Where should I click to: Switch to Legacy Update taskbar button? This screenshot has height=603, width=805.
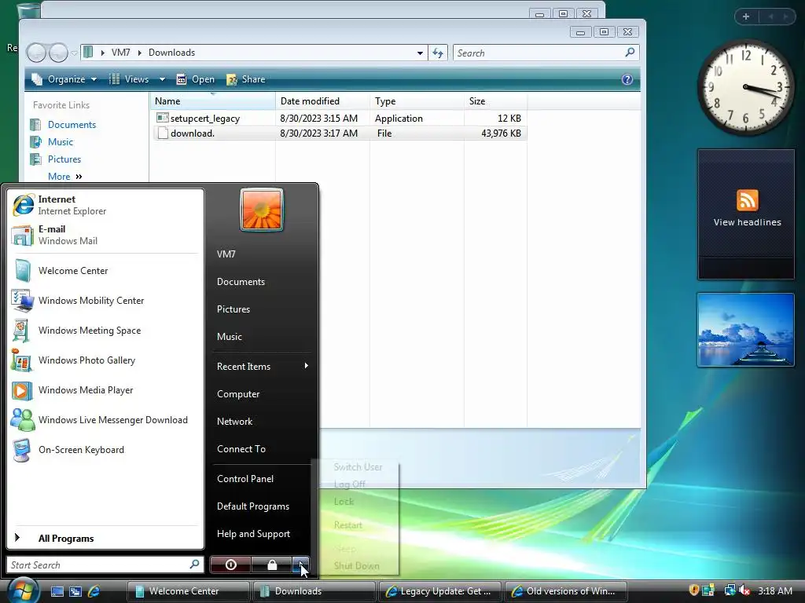(440, 591)
